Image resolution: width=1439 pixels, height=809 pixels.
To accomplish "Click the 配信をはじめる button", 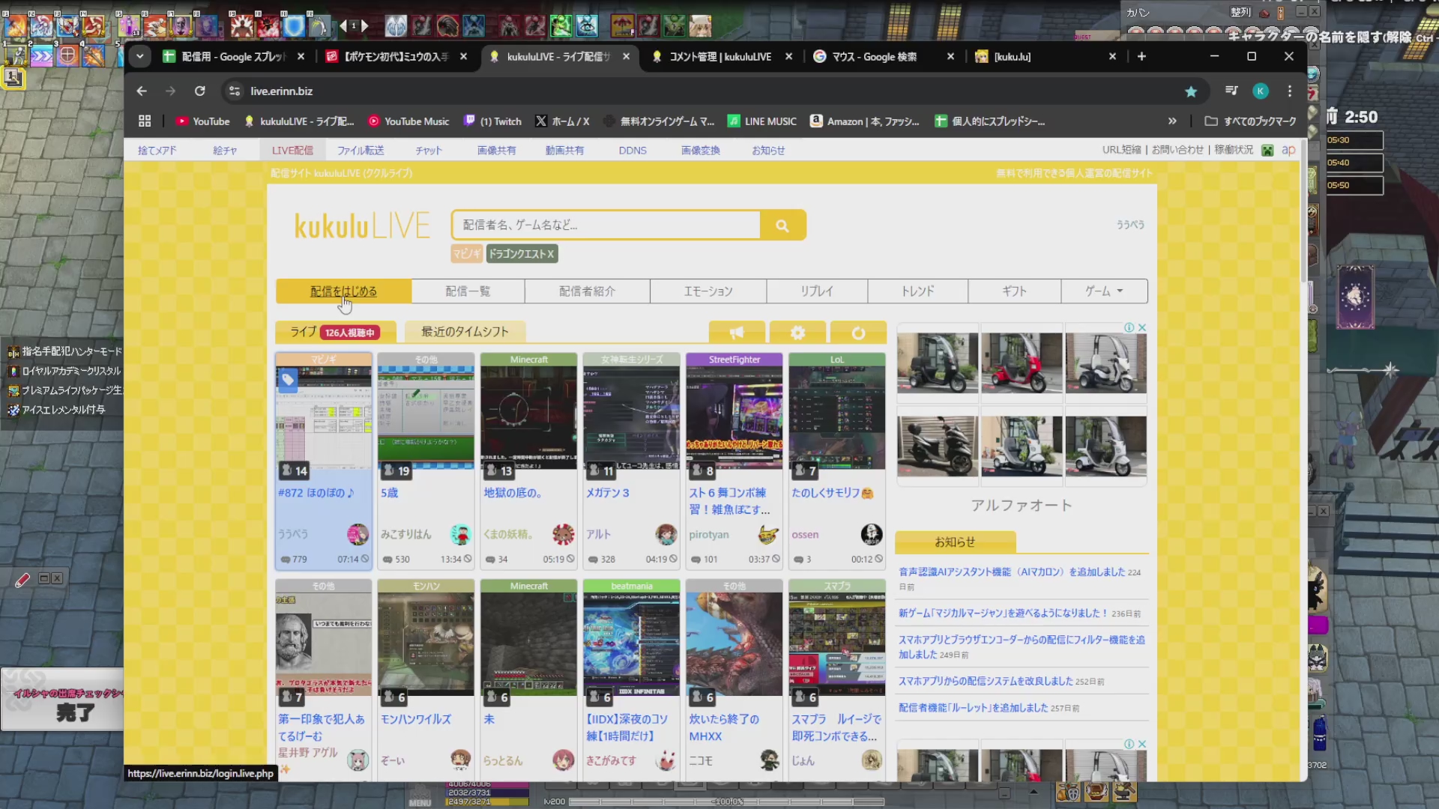I will (x=343, y=291).
